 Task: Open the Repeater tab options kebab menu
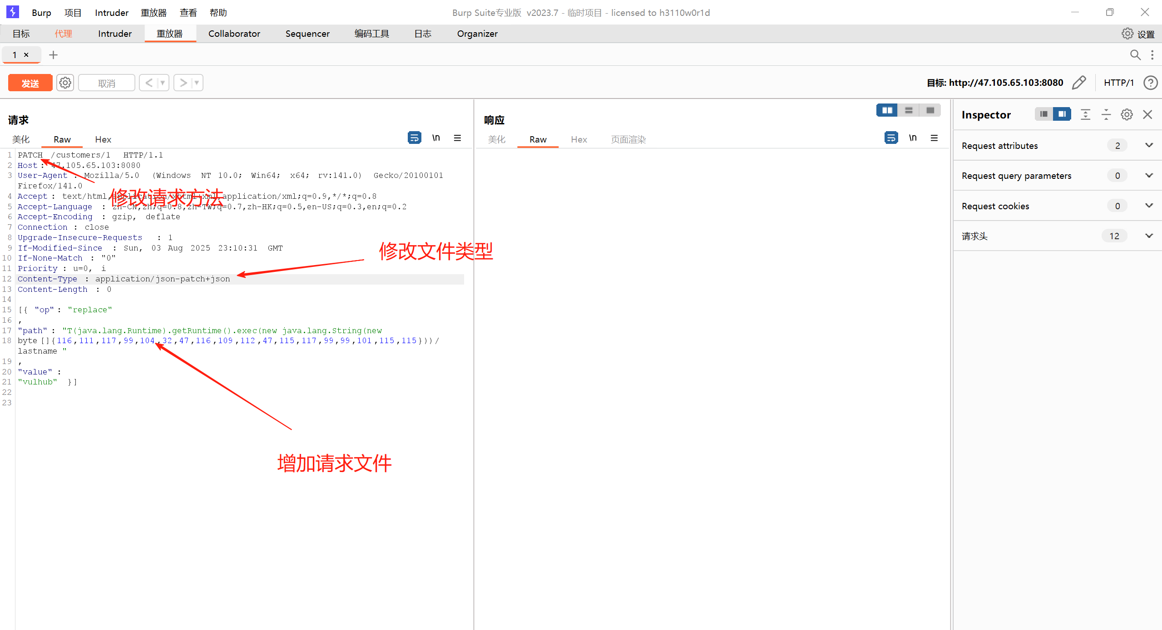[1152, 55]
